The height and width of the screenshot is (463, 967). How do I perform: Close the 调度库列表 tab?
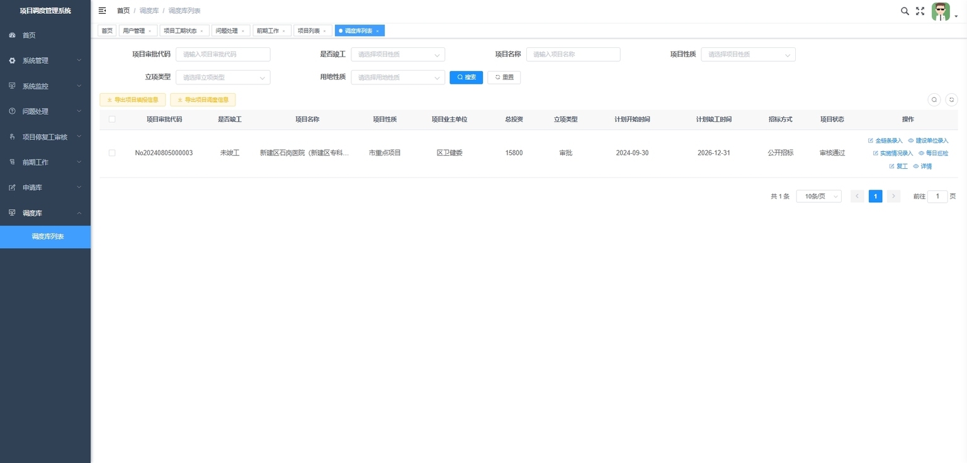(x=377, y=31)
